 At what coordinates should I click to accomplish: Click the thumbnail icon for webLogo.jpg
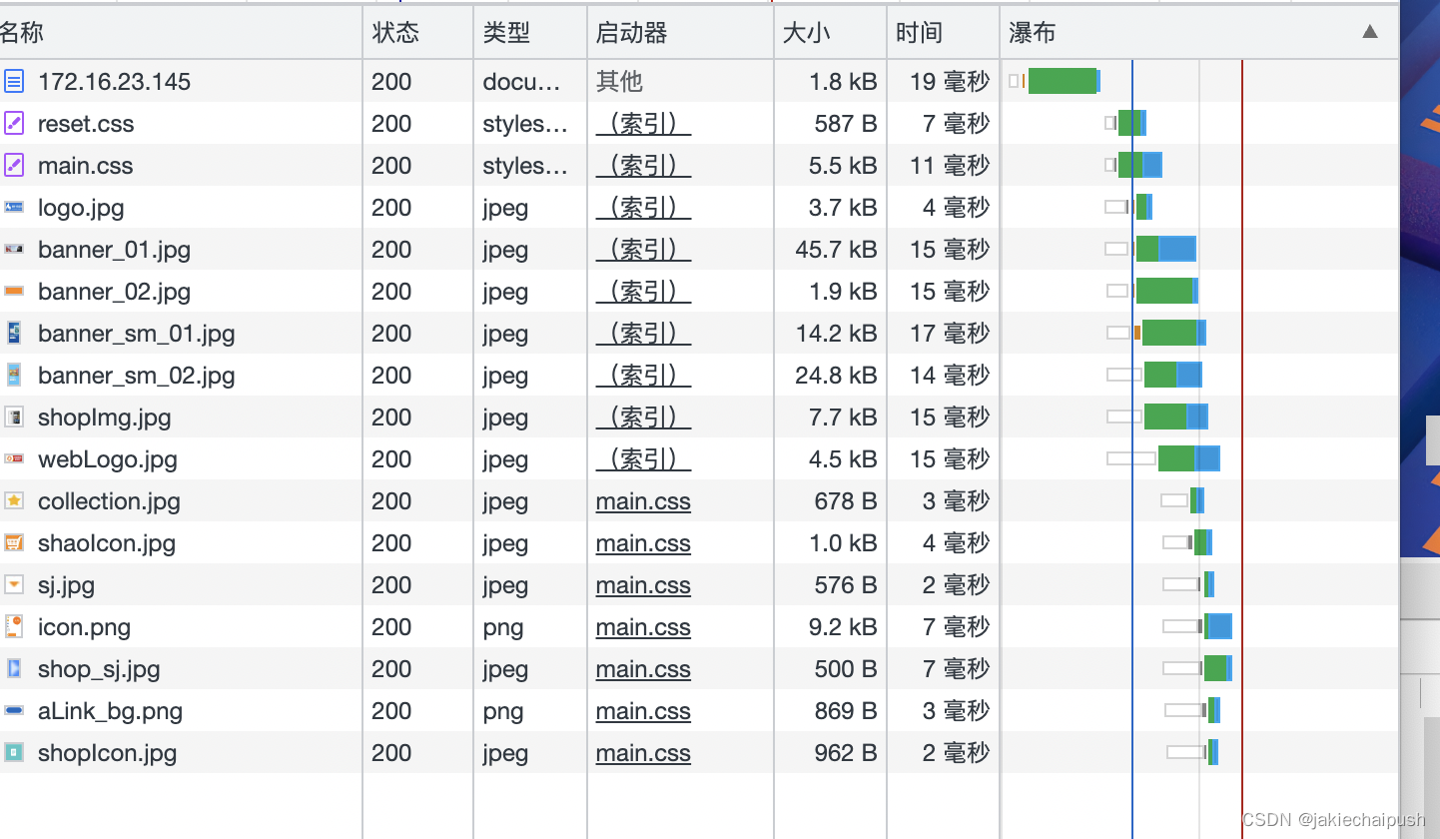tap(14, 458)
